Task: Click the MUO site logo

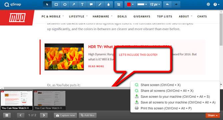Action: tap(17, 18)
